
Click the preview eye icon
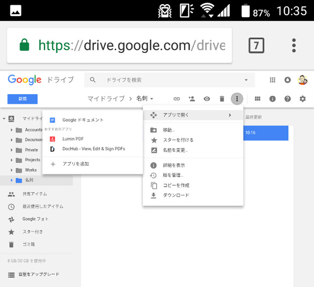[x=207, y=99]
